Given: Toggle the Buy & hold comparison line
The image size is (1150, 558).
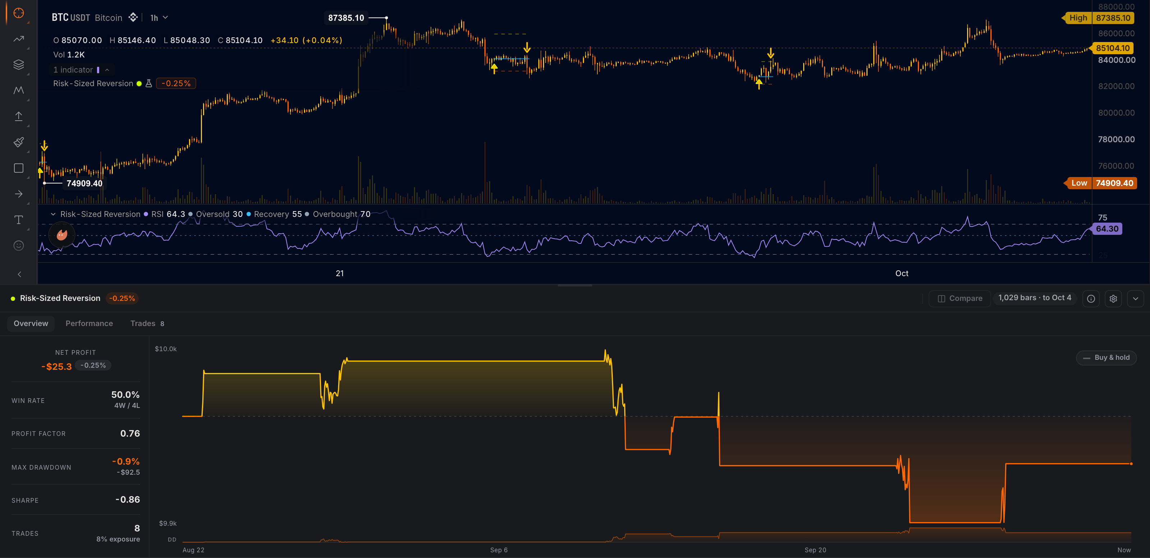Looking at the screenshot, I should pyautogui.click(x=1106, y=358).
